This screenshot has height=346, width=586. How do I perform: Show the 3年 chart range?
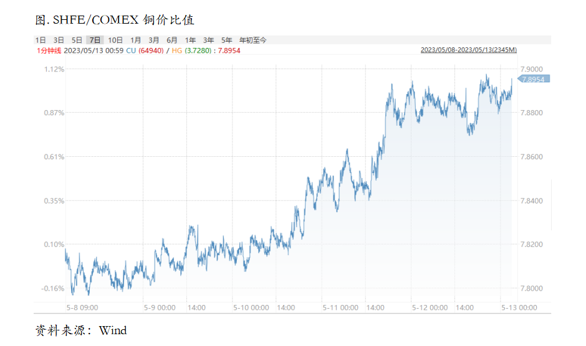(209, 40)
